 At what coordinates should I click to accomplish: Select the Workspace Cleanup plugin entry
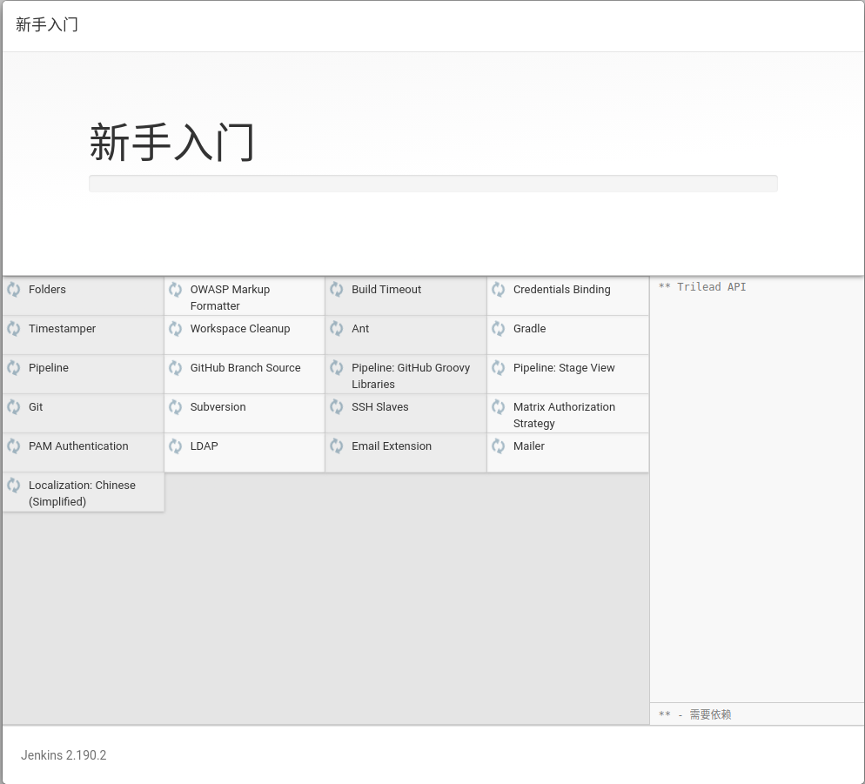click(240, 329)
